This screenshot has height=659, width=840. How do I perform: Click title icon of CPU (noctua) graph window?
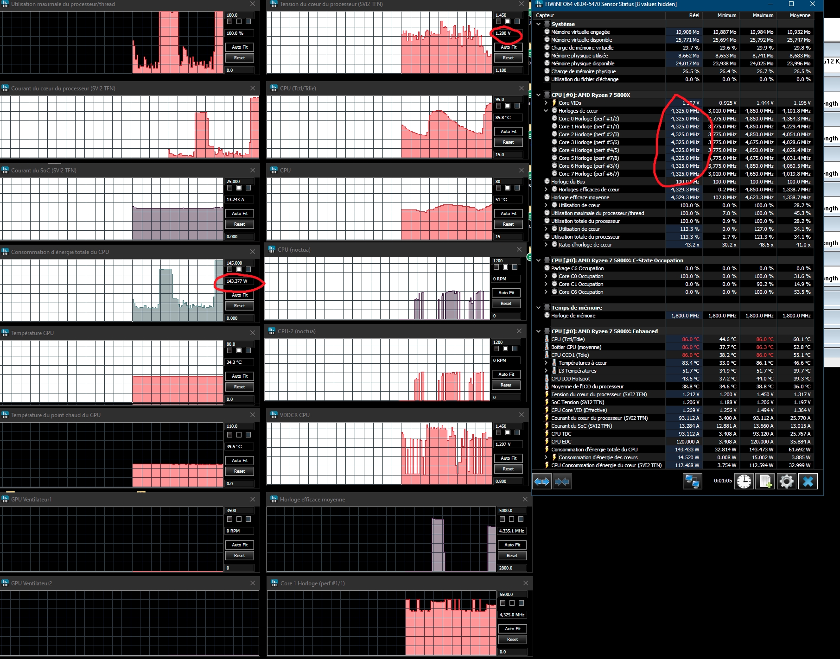pyautogui.click(x=272, y=250)
